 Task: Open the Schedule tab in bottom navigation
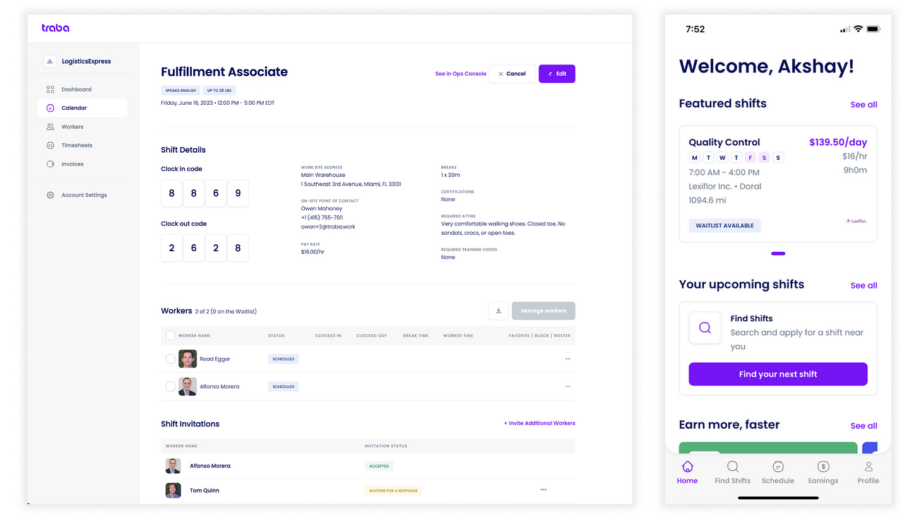click(x=778, y=466)
